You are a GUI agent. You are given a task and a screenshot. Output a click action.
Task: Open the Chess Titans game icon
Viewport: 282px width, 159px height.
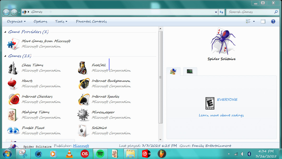[13, 68]
